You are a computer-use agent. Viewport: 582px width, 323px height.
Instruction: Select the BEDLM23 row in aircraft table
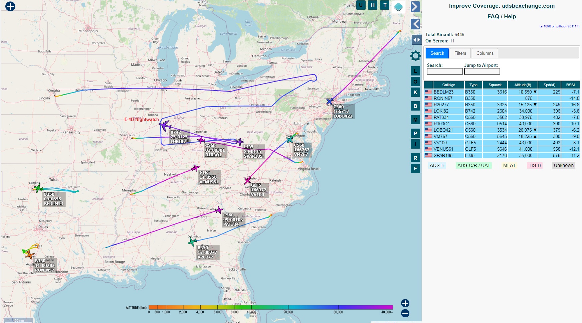502,92
